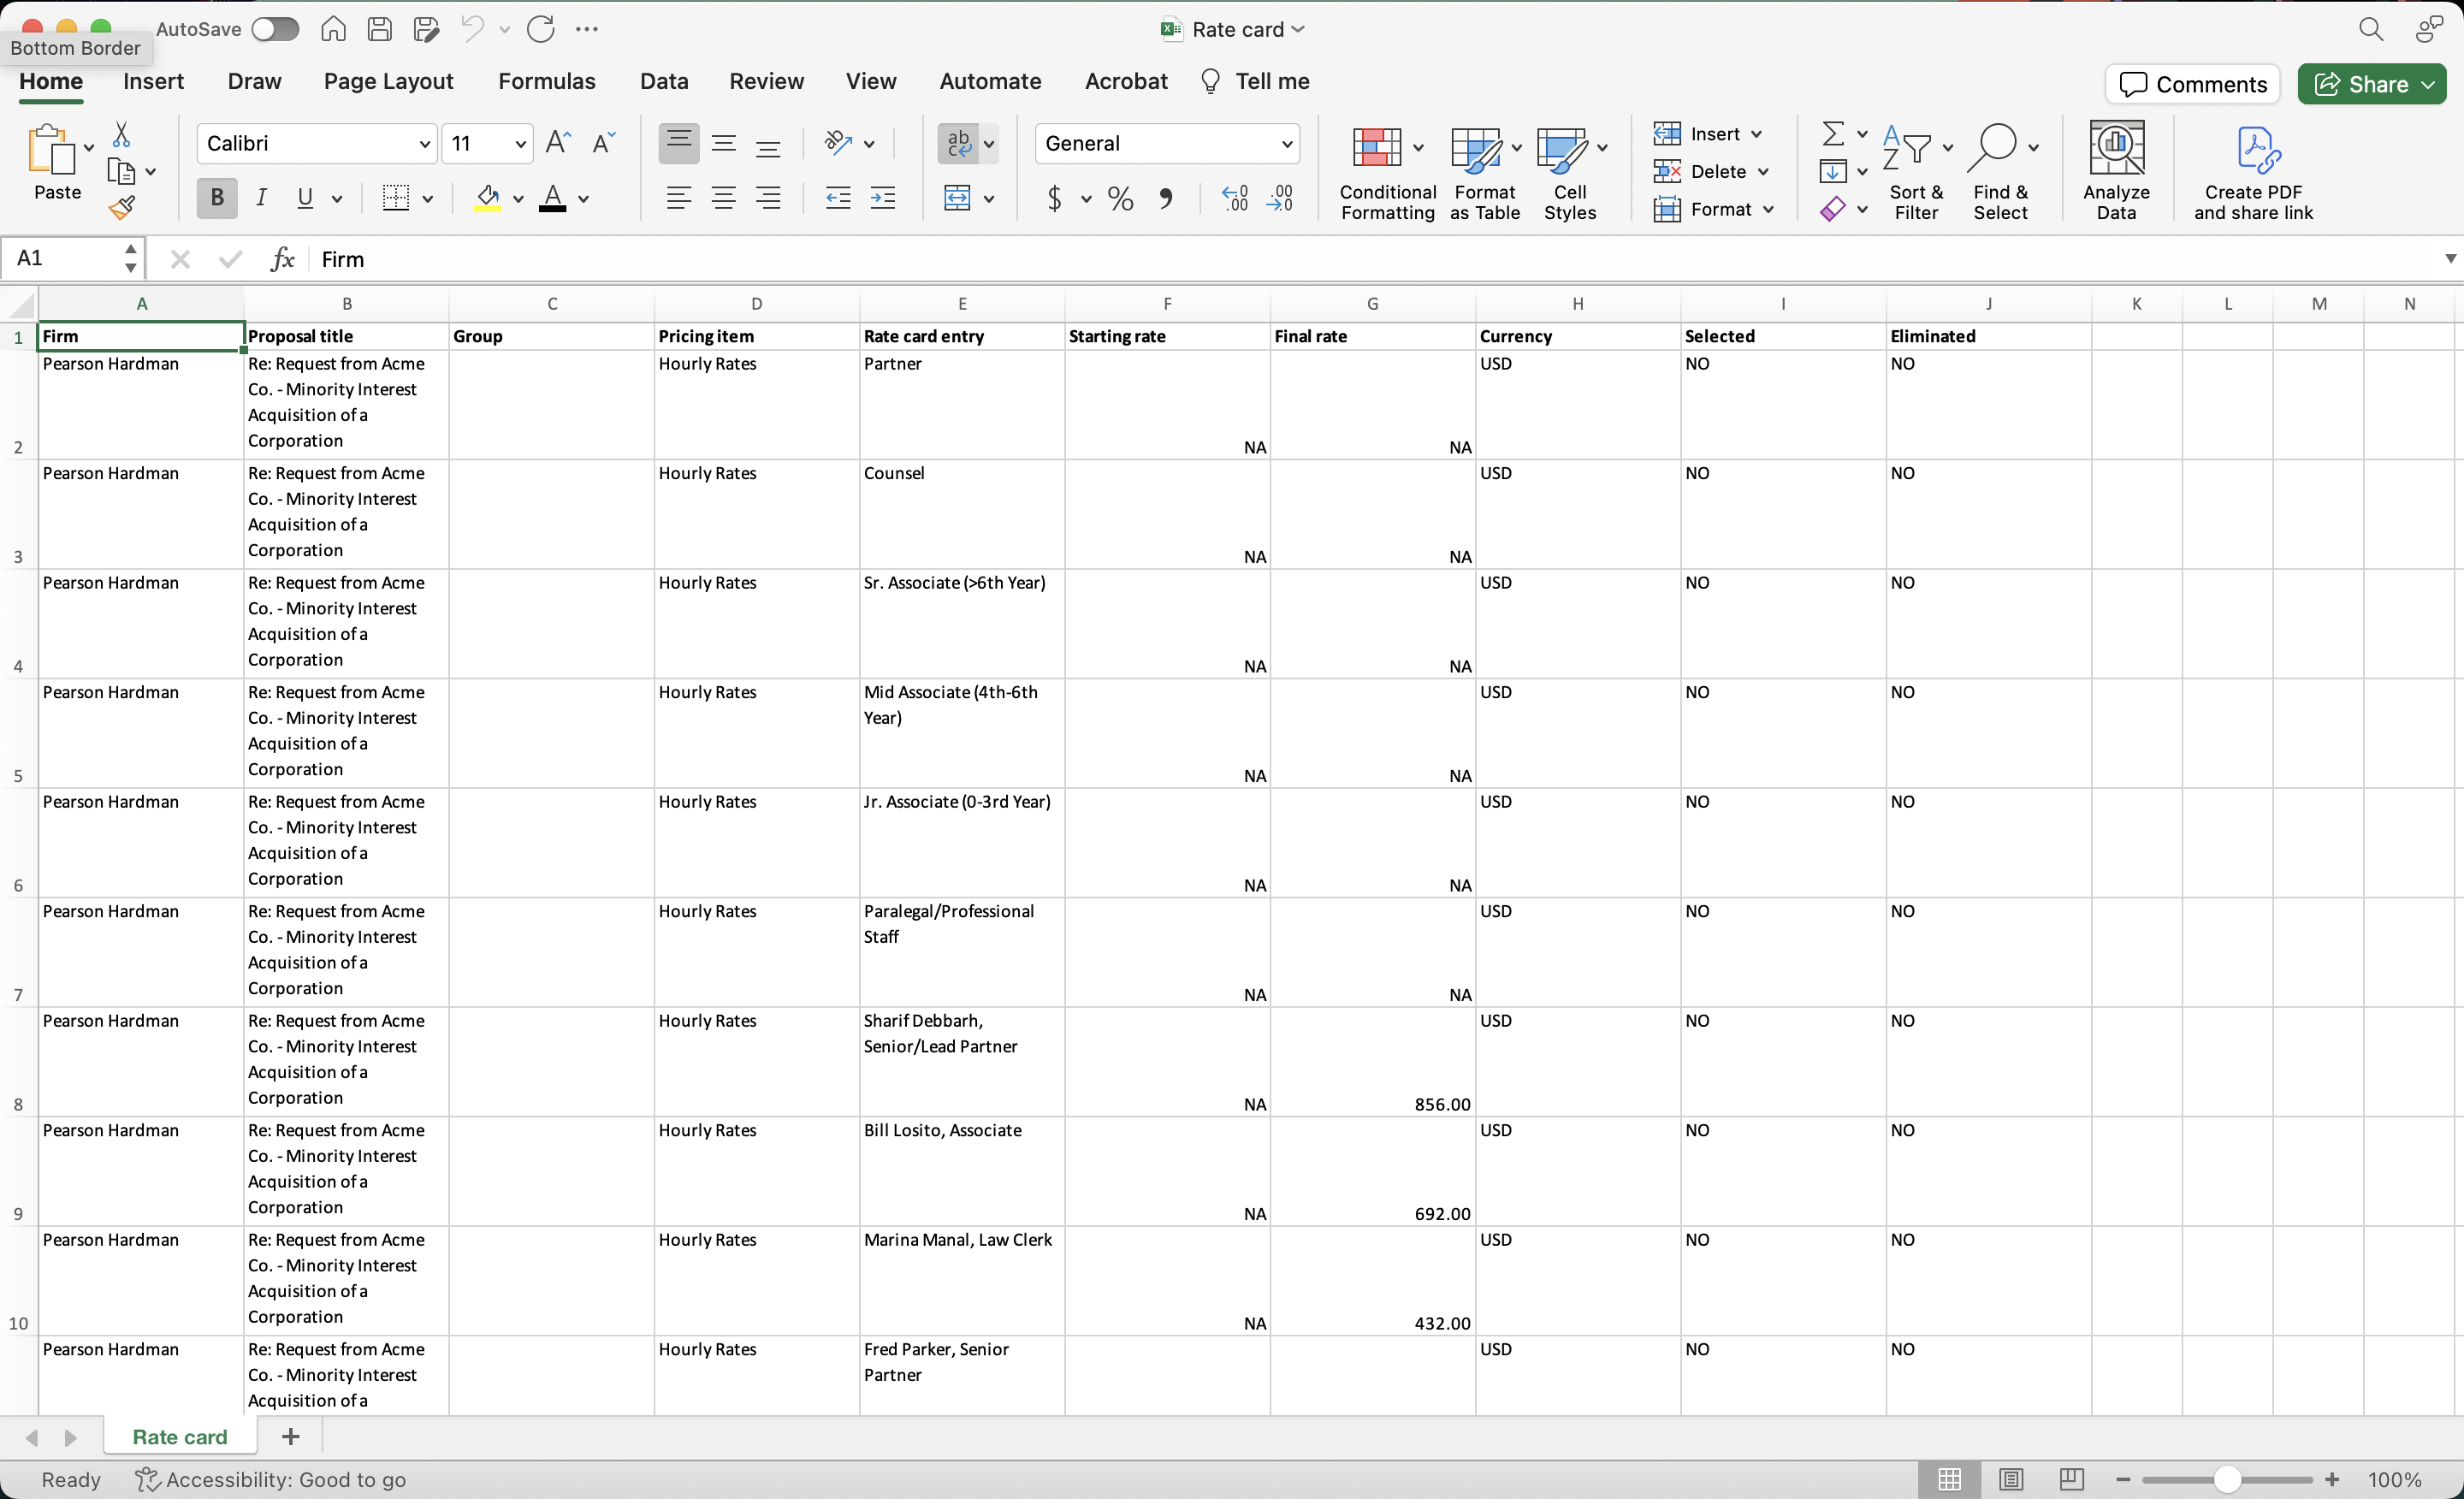Adjust the zoom slider handle
Image resolution: width=2464 pixels, height=1499 pixels.
click(2227, 1479)
